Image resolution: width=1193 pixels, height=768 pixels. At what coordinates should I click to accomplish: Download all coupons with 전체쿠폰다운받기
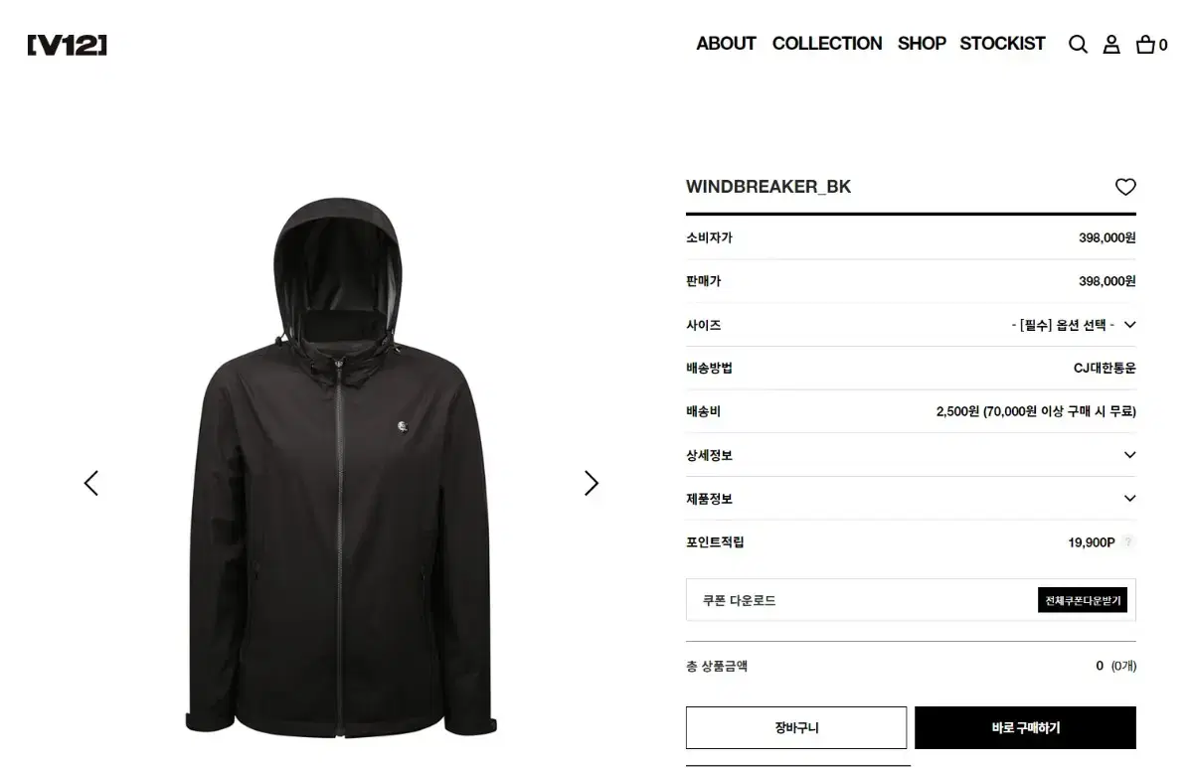[1083, 600]
